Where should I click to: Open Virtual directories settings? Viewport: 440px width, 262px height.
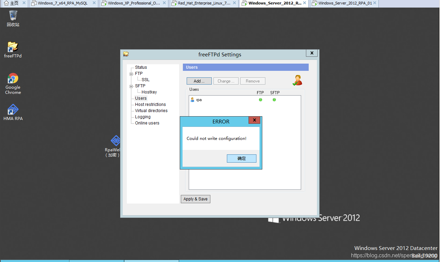point(151,111)
